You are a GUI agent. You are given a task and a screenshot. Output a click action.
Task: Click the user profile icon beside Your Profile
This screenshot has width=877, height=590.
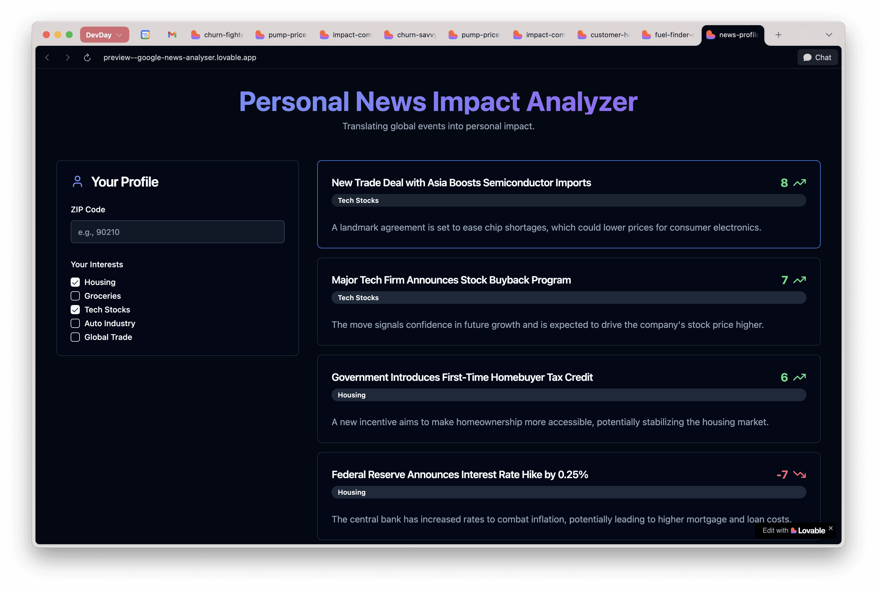(x=78, y=182)
